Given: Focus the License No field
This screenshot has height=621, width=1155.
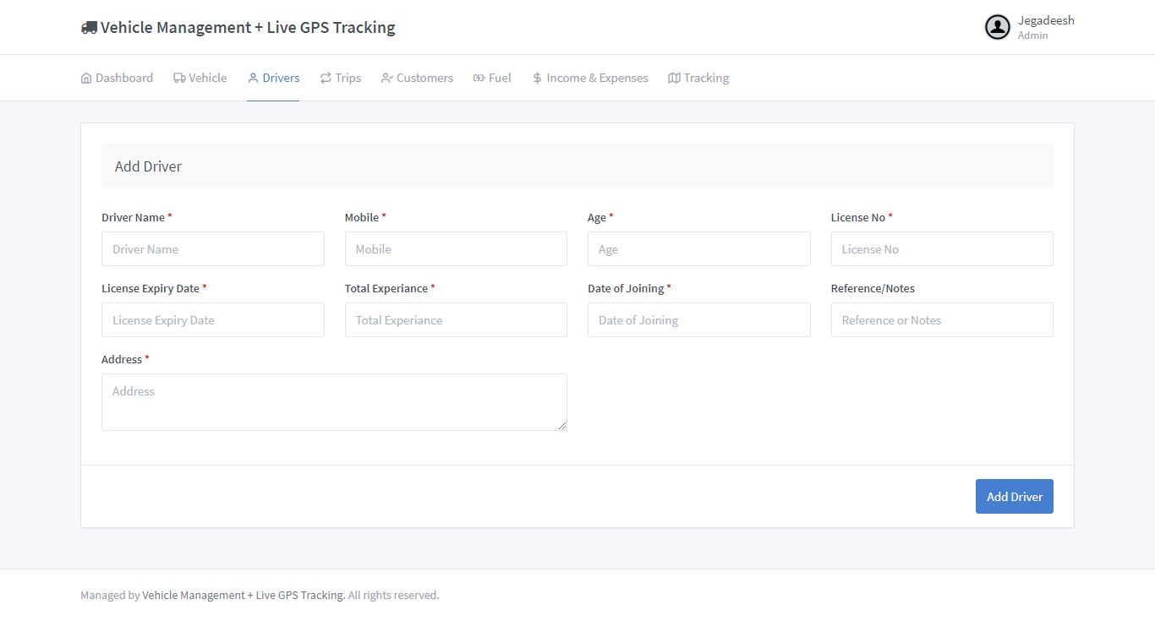Looking at the screenshot, I should click(x=942, y=249).
